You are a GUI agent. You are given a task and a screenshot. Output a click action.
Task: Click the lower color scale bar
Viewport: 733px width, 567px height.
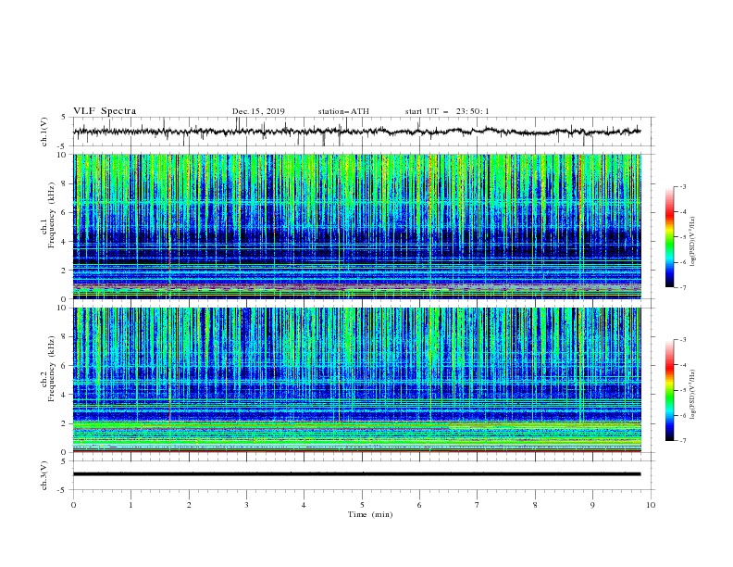670,390
